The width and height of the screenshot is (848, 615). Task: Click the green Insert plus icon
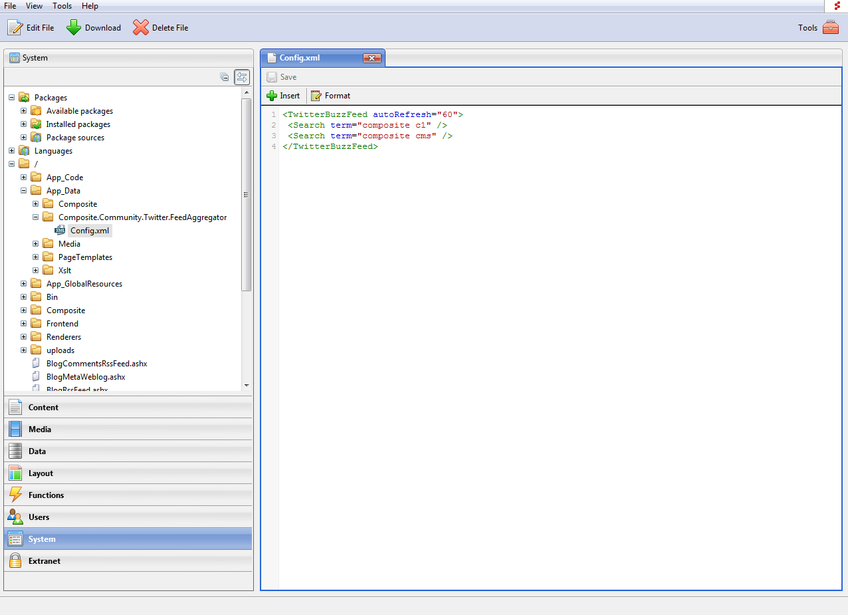pos(272,96)
